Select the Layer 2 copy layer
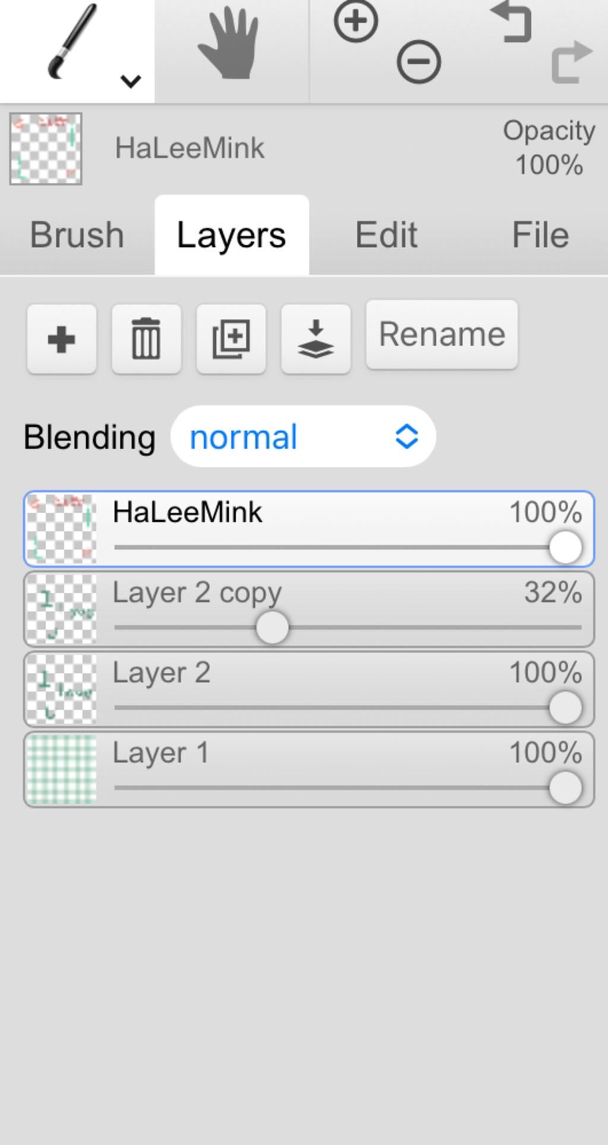 point(309,609)
